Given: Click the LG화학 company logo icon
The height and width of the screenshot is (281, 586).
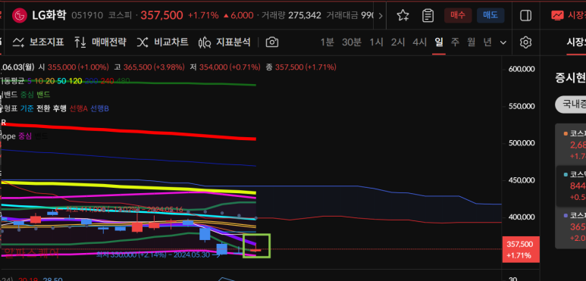Looking at the screenshot, I should [20, 15].
